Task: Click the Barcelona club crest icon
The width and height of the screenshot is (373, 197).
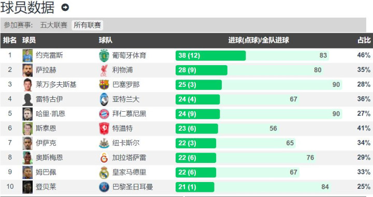Action: 104,85
